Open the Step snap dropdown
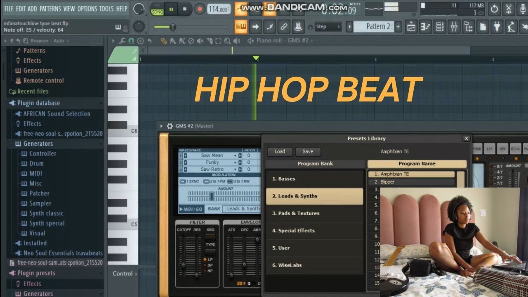The height and width of the screenshot is (297, 528). (x=328, y=27)
